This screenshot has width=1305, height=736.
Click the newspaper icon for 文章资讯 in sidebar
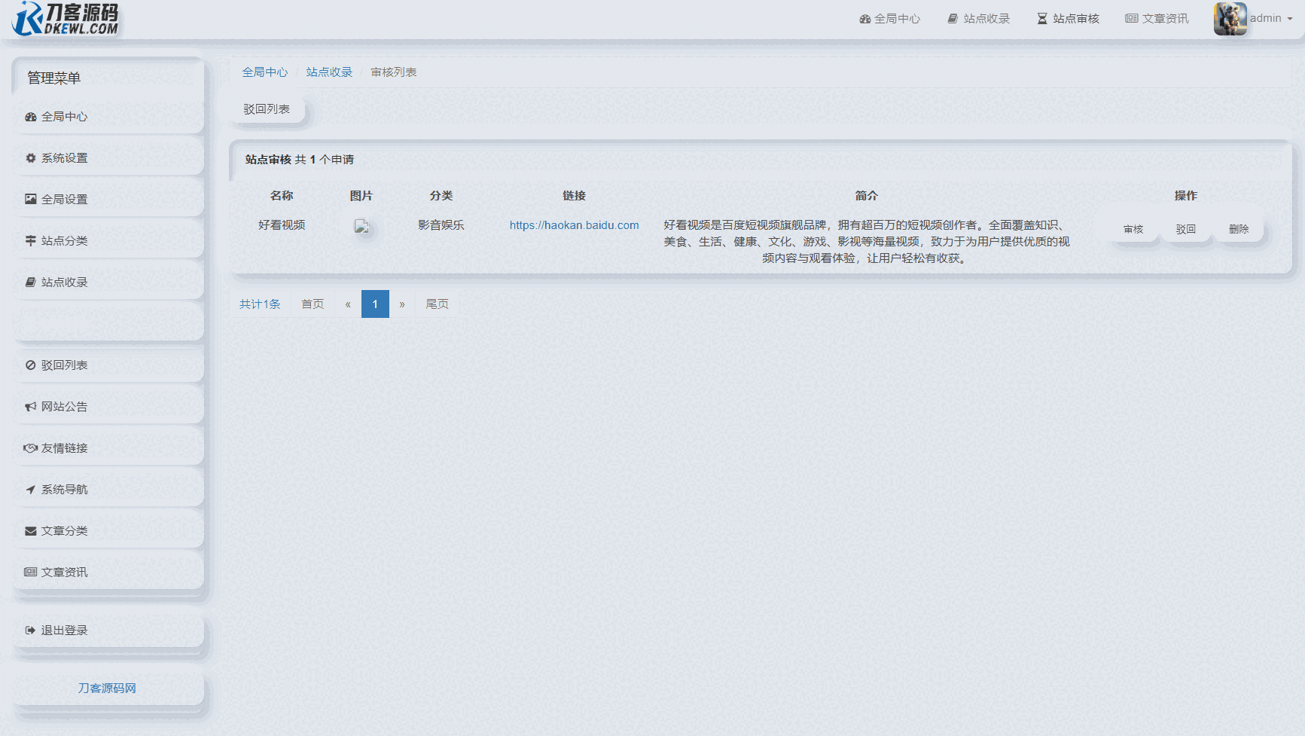pyautogui.click(x=31, y=573)
